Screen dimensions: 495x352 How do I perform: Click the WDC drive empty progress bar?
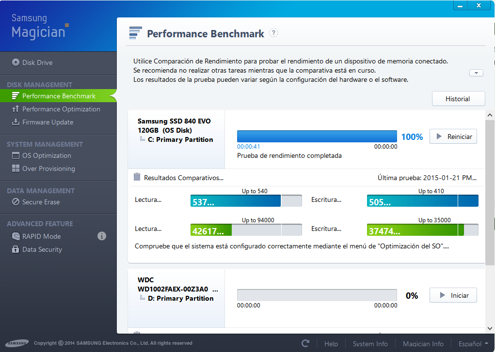tap(317, 295)
